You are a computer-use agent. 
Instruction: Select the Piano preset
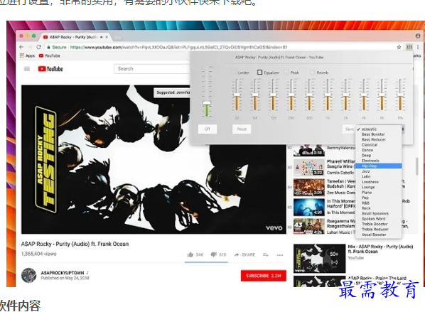(378, 193)
